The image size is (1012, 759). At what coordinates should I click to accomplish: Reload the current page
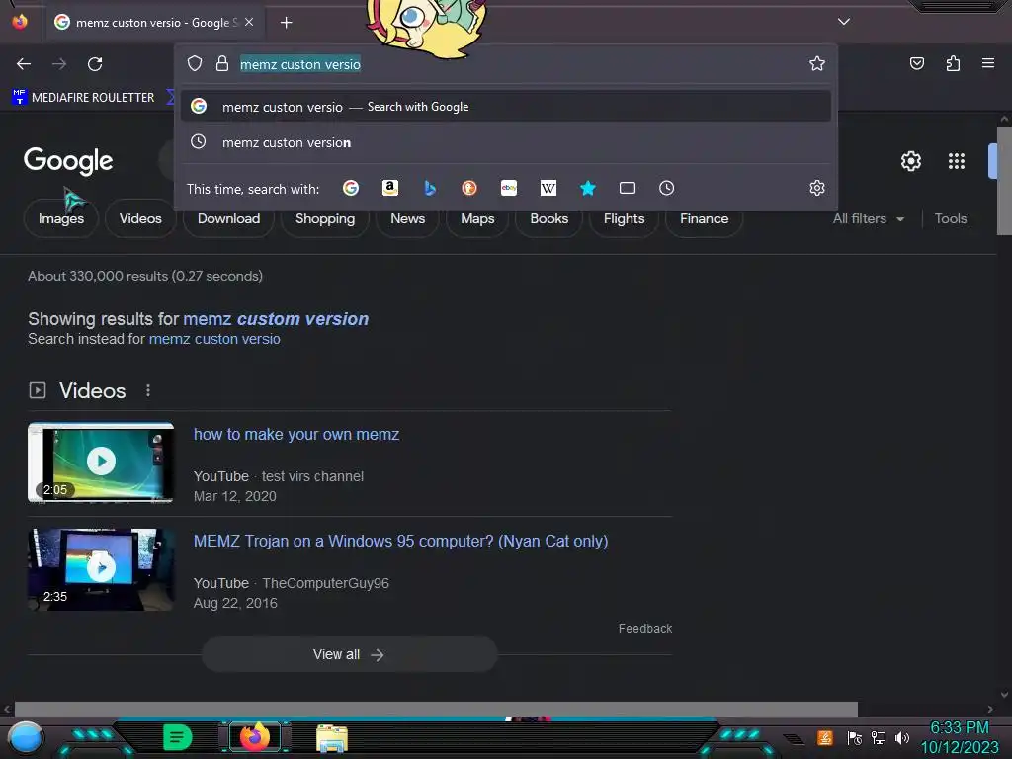(x=95, y=64)
